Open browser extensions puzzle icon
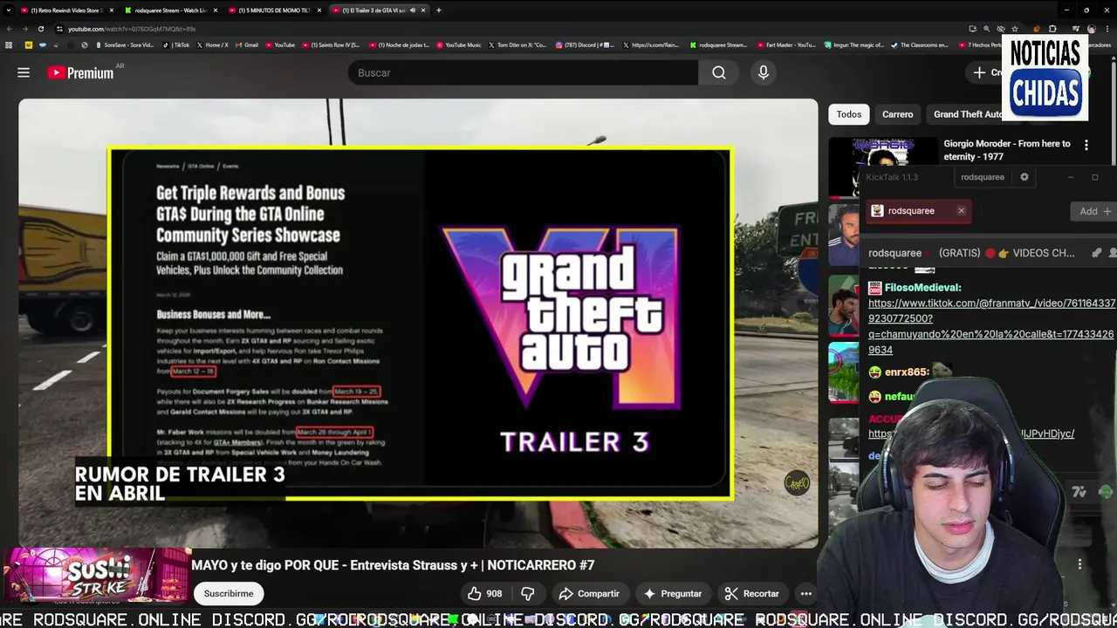Screen dimensions: 1117x628 [1052, 29]
